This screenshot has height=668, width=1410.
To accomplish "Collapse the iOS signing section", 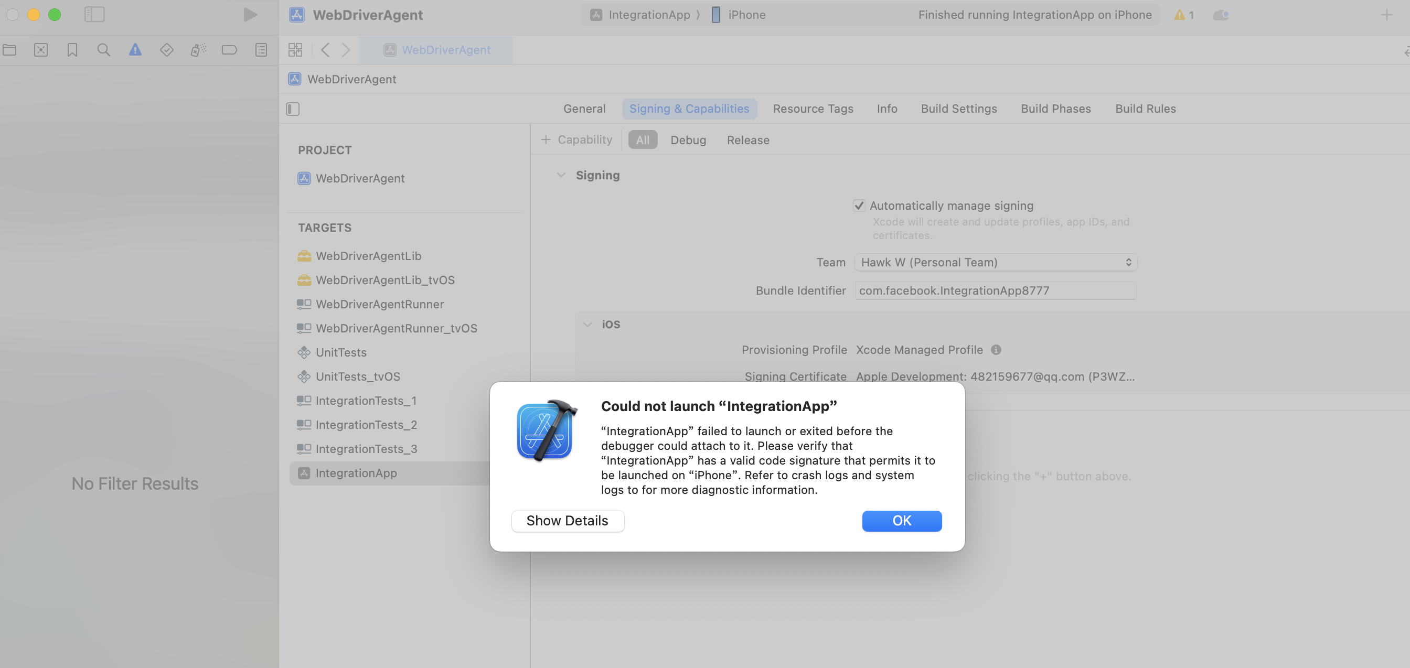I will (x=587, y=325).
